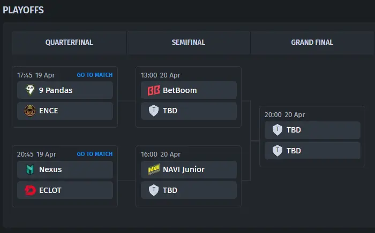Image resolution: width=375 pixels, height=233 pixels.
Task: Click the ECLOT red team logo
Action: pos(30,190)
